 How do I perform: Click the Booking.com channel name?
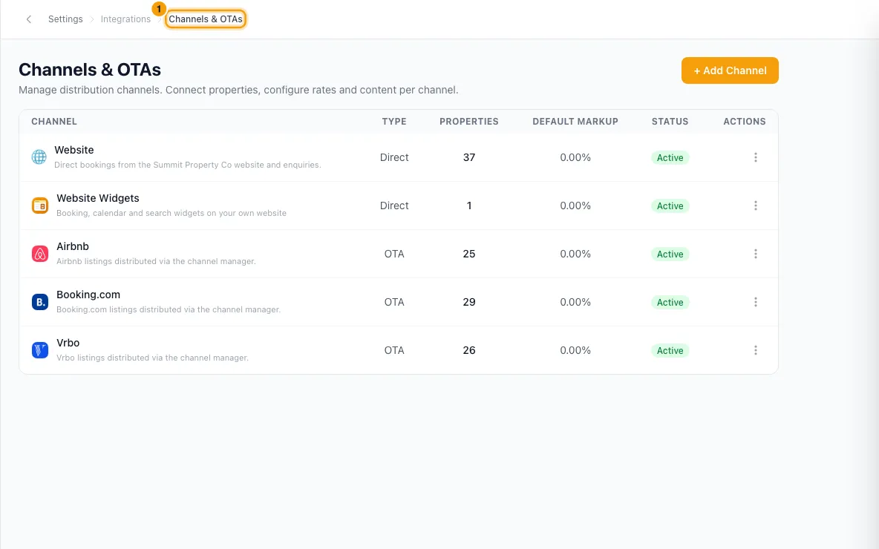click(88, 295)
